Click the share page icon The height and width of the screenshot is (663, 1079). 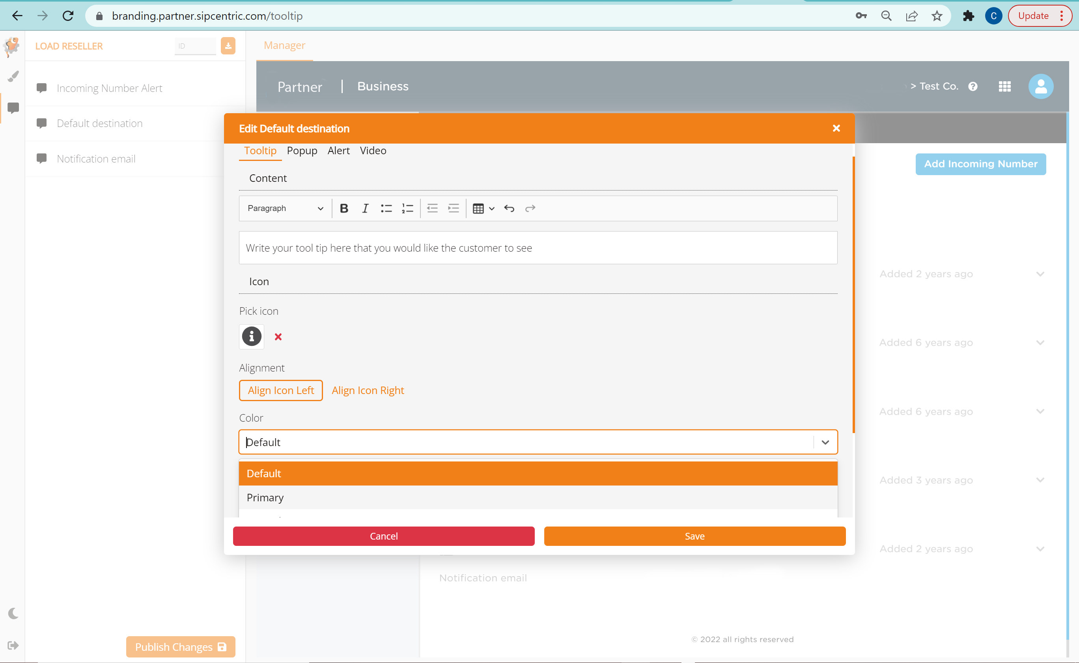click(911, 16)
